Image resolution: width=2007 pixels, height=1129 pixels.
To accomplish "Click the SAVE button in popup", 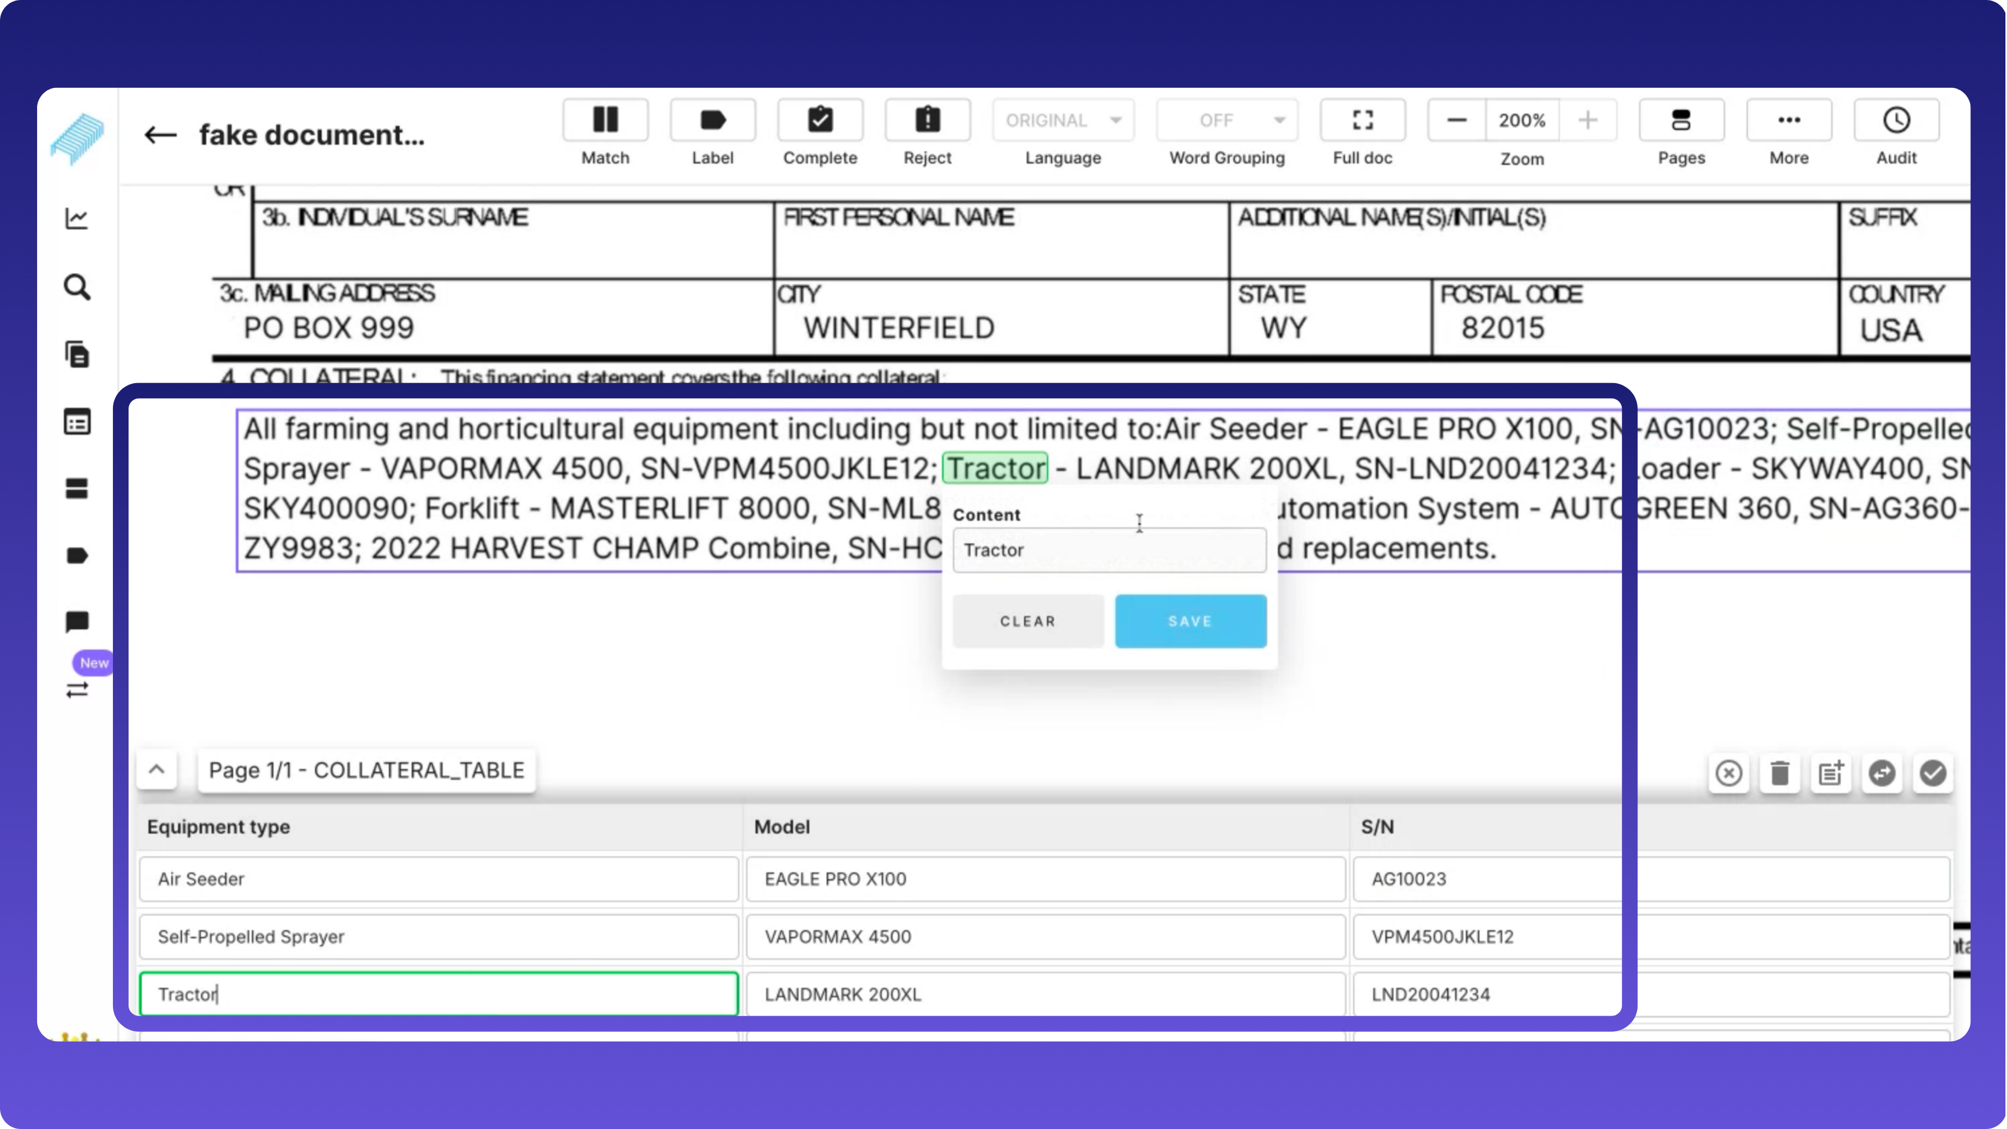I will point(1190,621).
